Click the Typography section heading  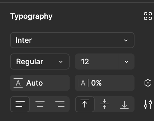(31, 16)
